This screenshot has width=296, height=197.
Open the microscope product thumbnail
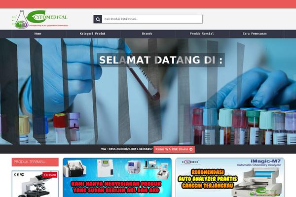pos(35,184)
